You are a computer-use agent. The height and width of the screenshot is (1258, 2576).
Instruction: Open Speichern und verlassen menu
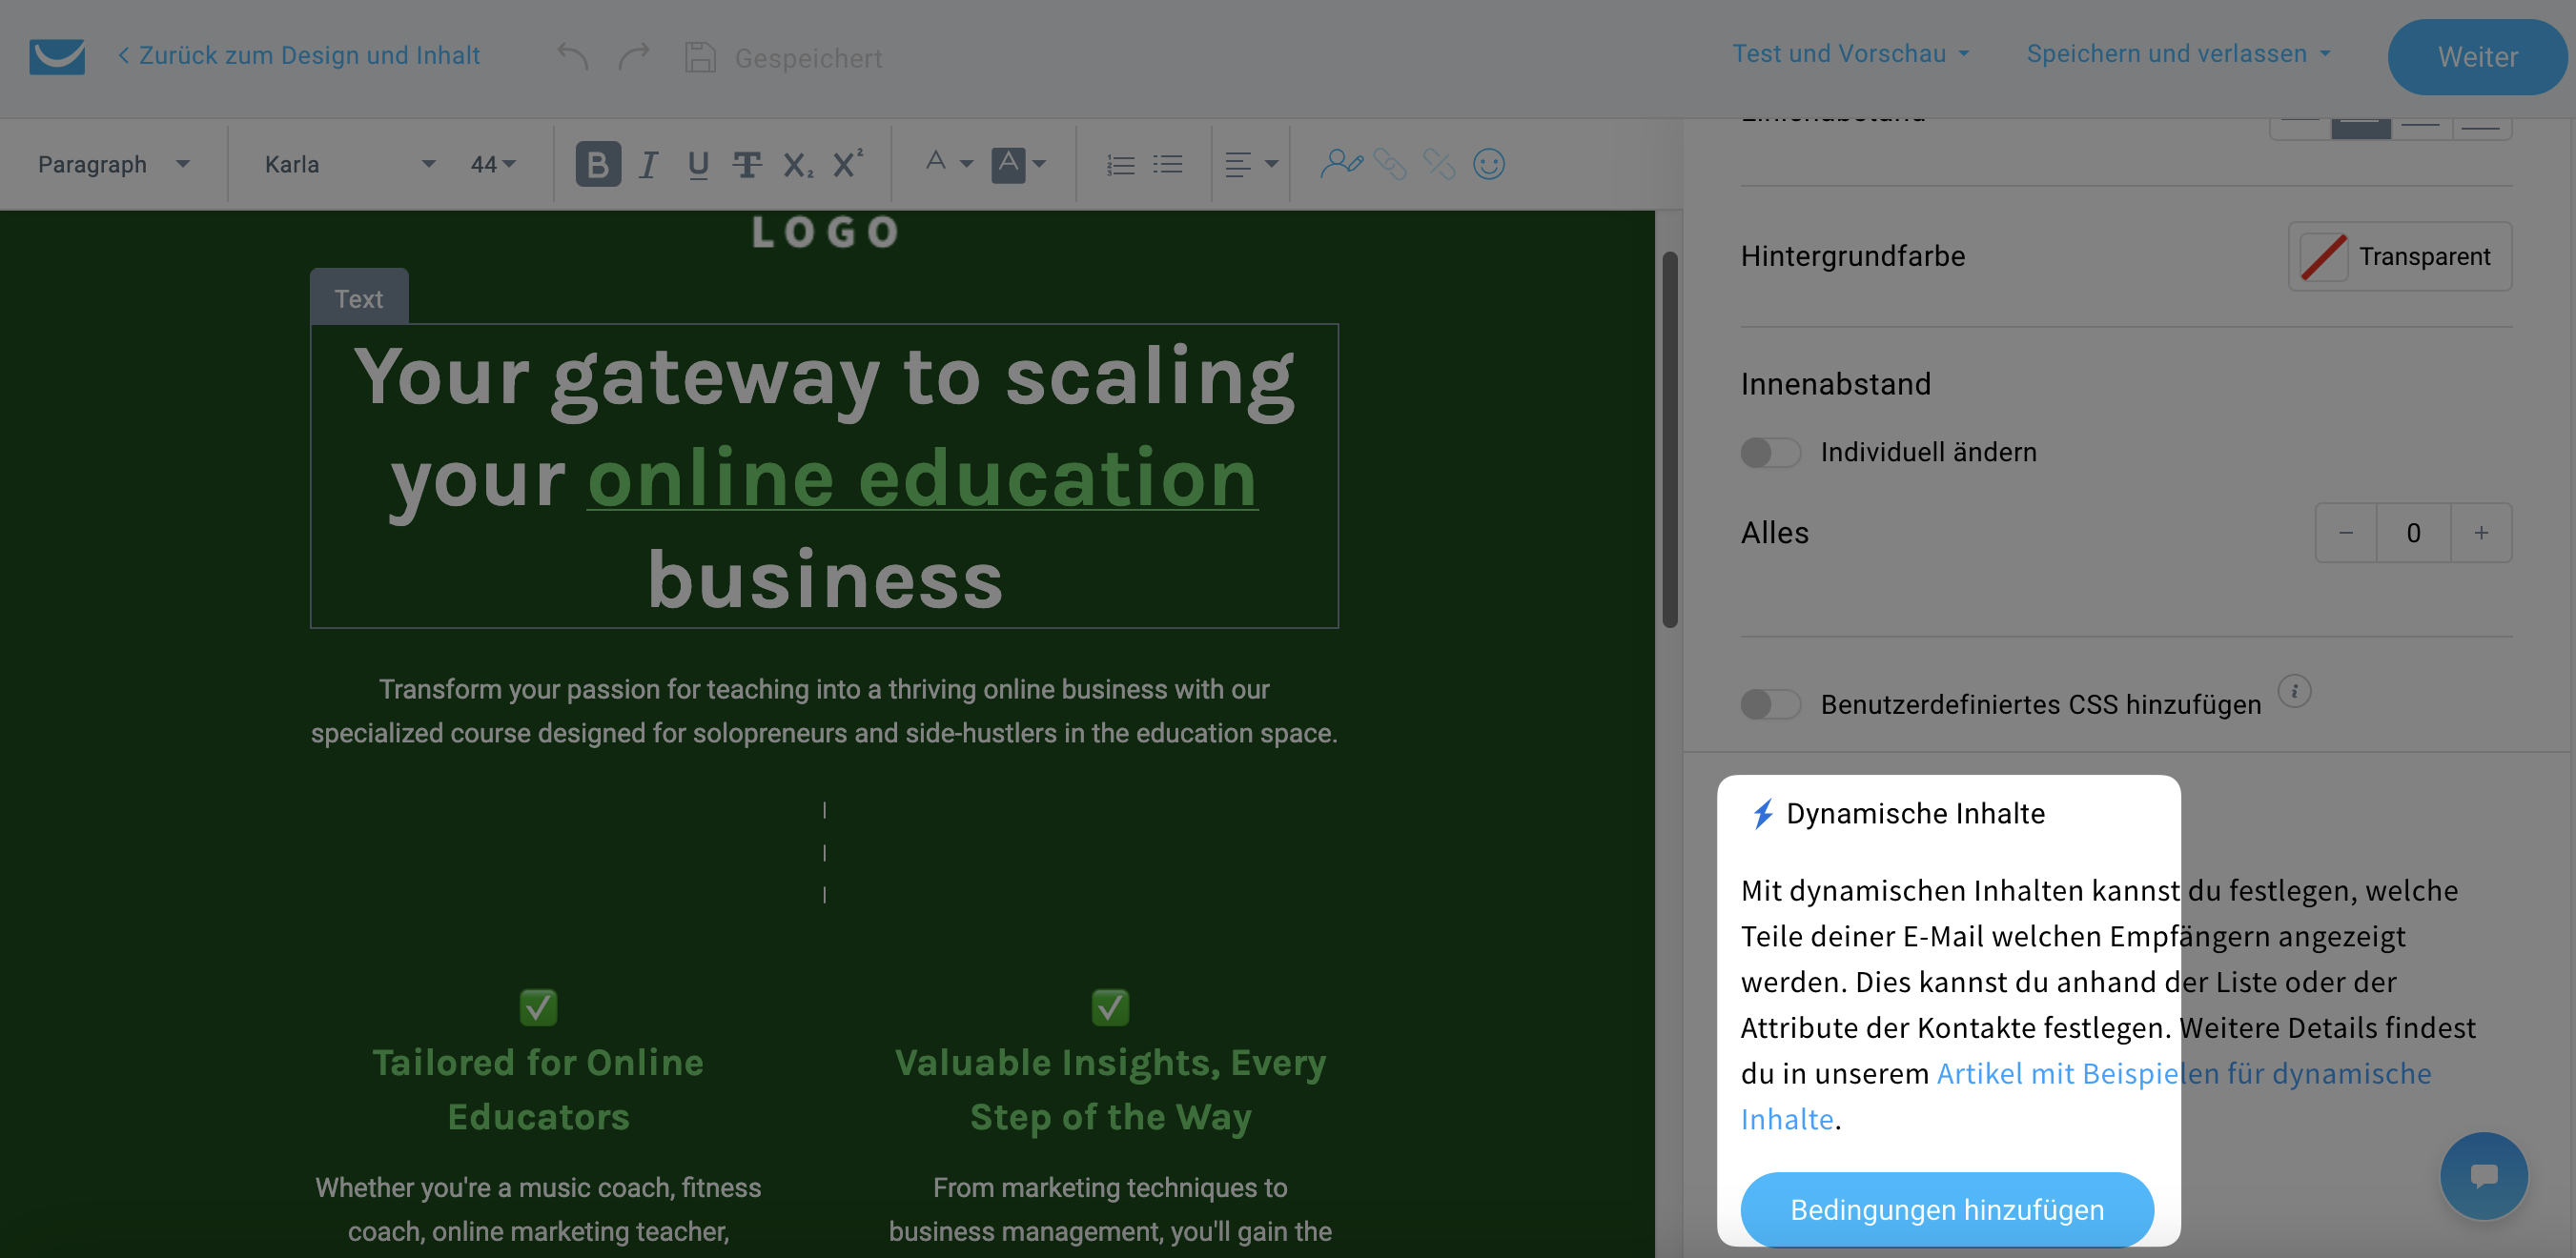(x=2177, y=54)
